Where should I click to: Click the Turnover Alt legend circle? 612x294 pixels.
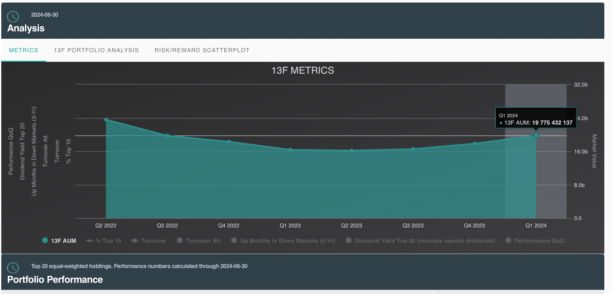(x=180, y=240)
